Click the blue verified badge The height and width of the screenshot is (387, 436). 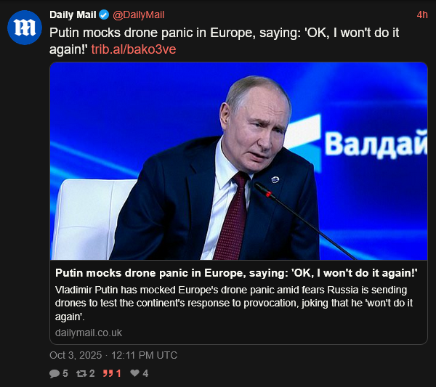point(104,15)
